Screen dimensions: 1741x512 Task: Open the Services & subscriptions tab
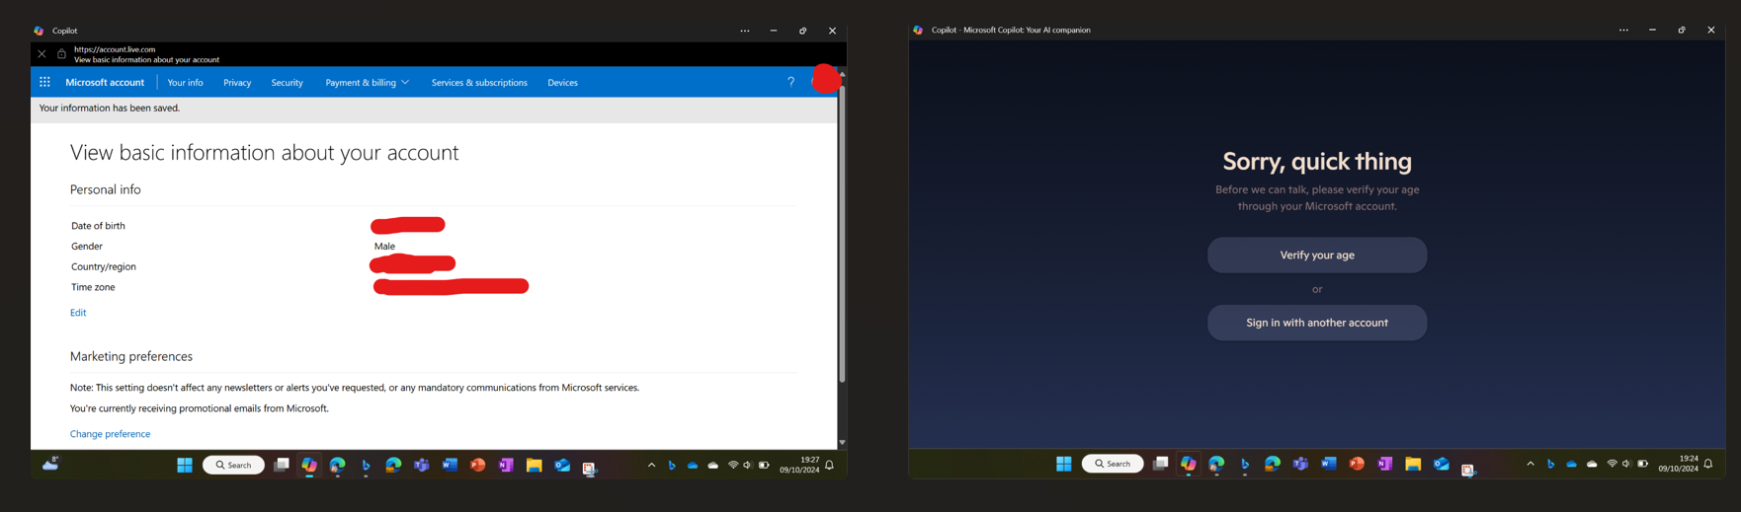click(x=479, y=83)
